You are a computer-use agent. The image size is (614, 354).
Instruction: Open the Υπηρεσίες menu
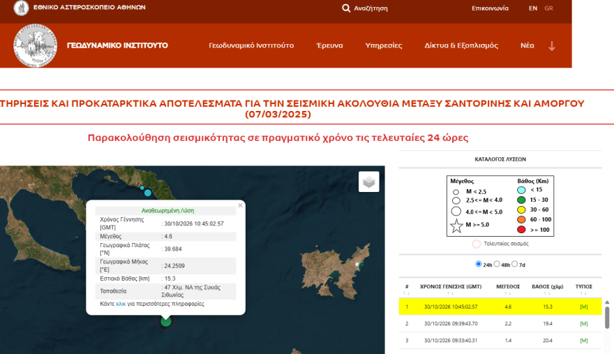point(383,45)
